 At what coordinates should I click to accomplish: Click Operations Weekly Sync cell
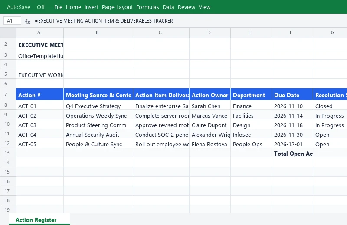coord(98,116)
